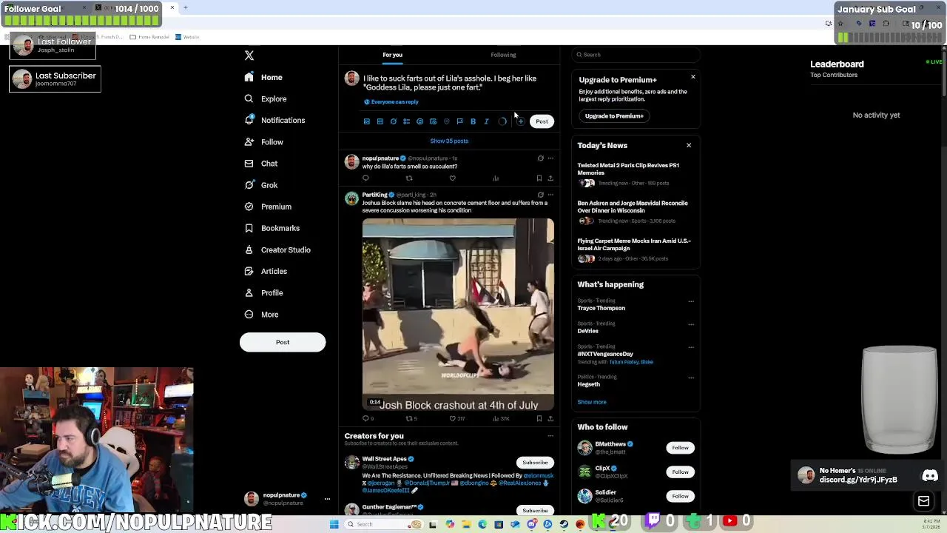The width and height of the screenshot is (947, 533).
Task: Like PartiKing's Josh Block post
Action: point(452,419)
